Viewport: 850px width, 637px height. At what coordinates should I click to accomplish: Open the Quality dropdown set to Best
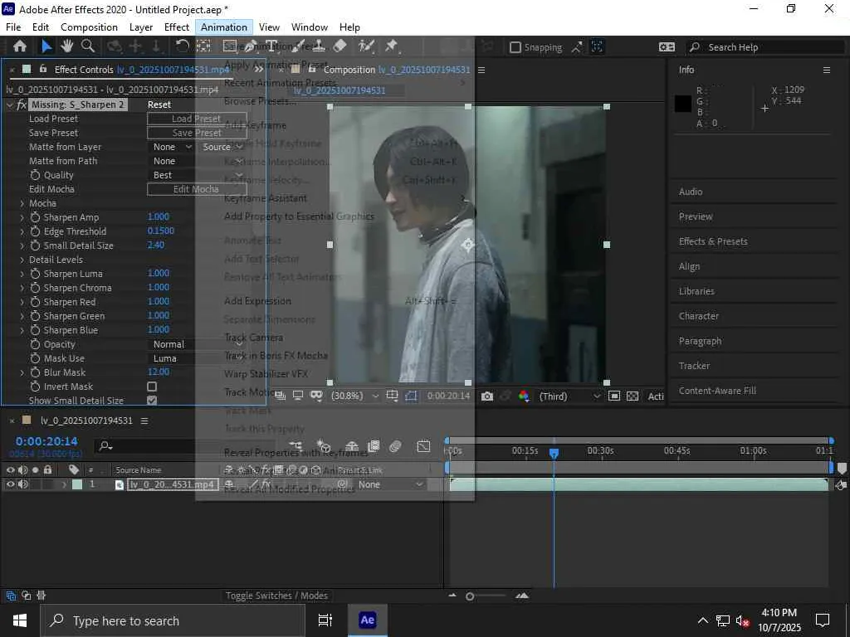(171, 175)
